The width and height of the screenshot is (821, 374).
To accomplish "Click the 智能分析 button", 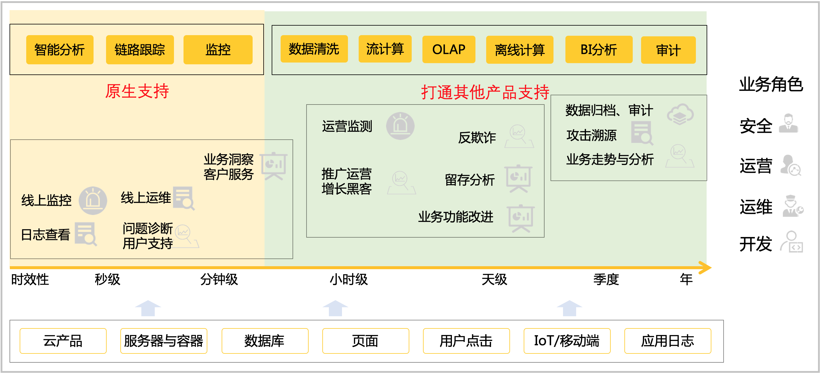I will tap(60, 50).
